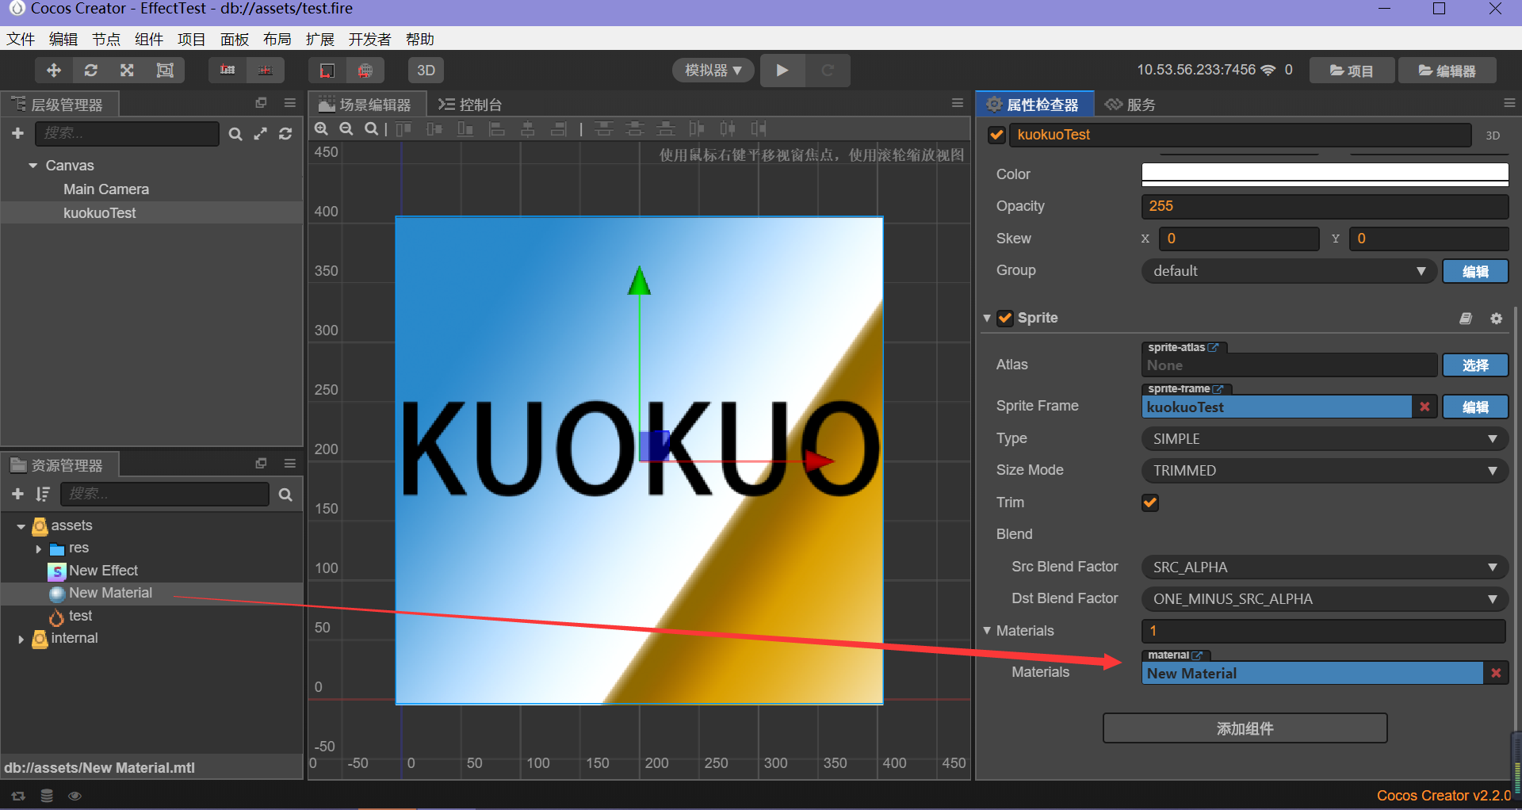The image size is (1522, 810).
Task: Select the New Effect asset
Action: click(x=103, y=571)
